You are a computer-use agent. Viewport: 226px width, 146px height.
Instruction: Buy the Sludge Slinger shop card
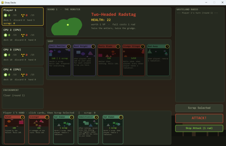click(133, 60)
